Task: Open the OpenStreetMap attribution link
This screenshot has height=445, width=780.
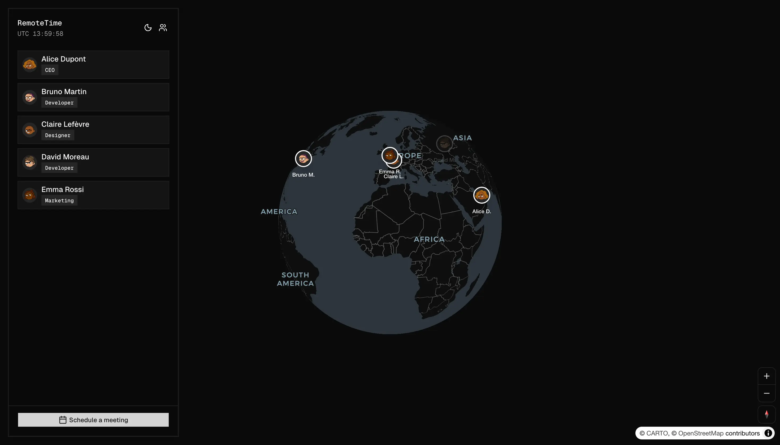Action: point(700,433)
